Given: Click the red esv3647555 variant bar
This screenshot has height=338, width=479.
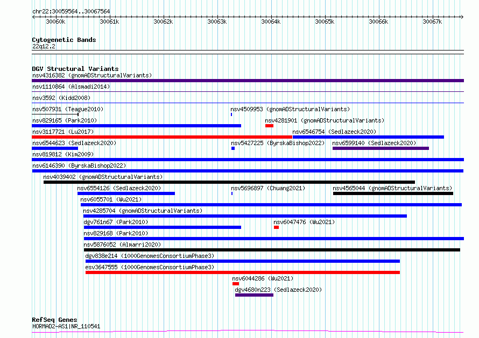Looking at the screenshot, I should [x=243, y=272].
